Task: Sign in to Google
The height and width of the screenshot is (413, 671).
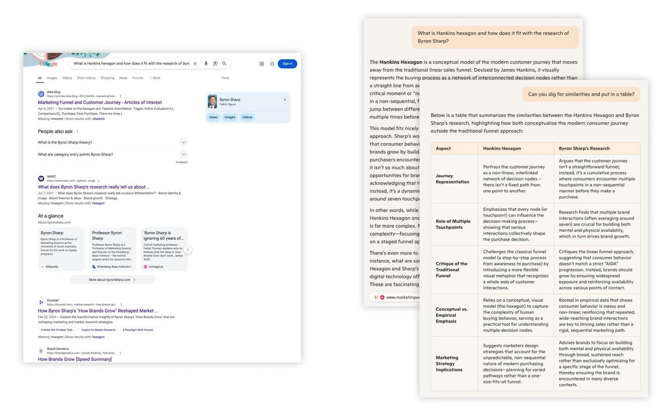Action: pyautogui.click(x=287, y=64)
